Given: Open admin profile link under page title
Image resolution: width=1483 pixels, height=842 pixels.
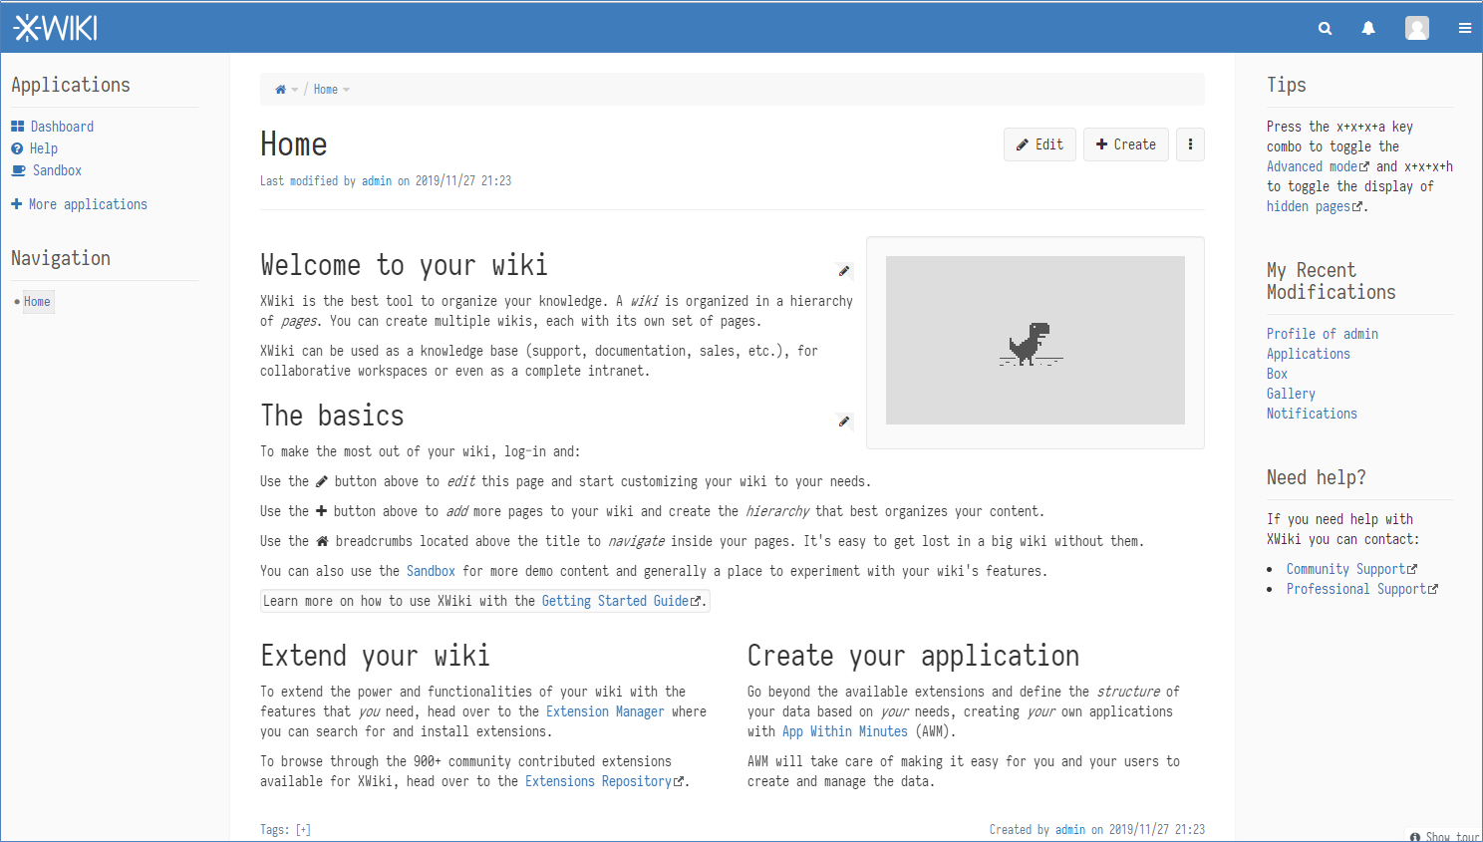Looking at the screenshot, I should pyautogui.click(x=377, y=181).
